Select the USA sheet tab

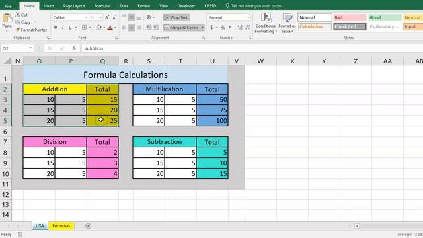pyautogui.click(x=40, y=226)
